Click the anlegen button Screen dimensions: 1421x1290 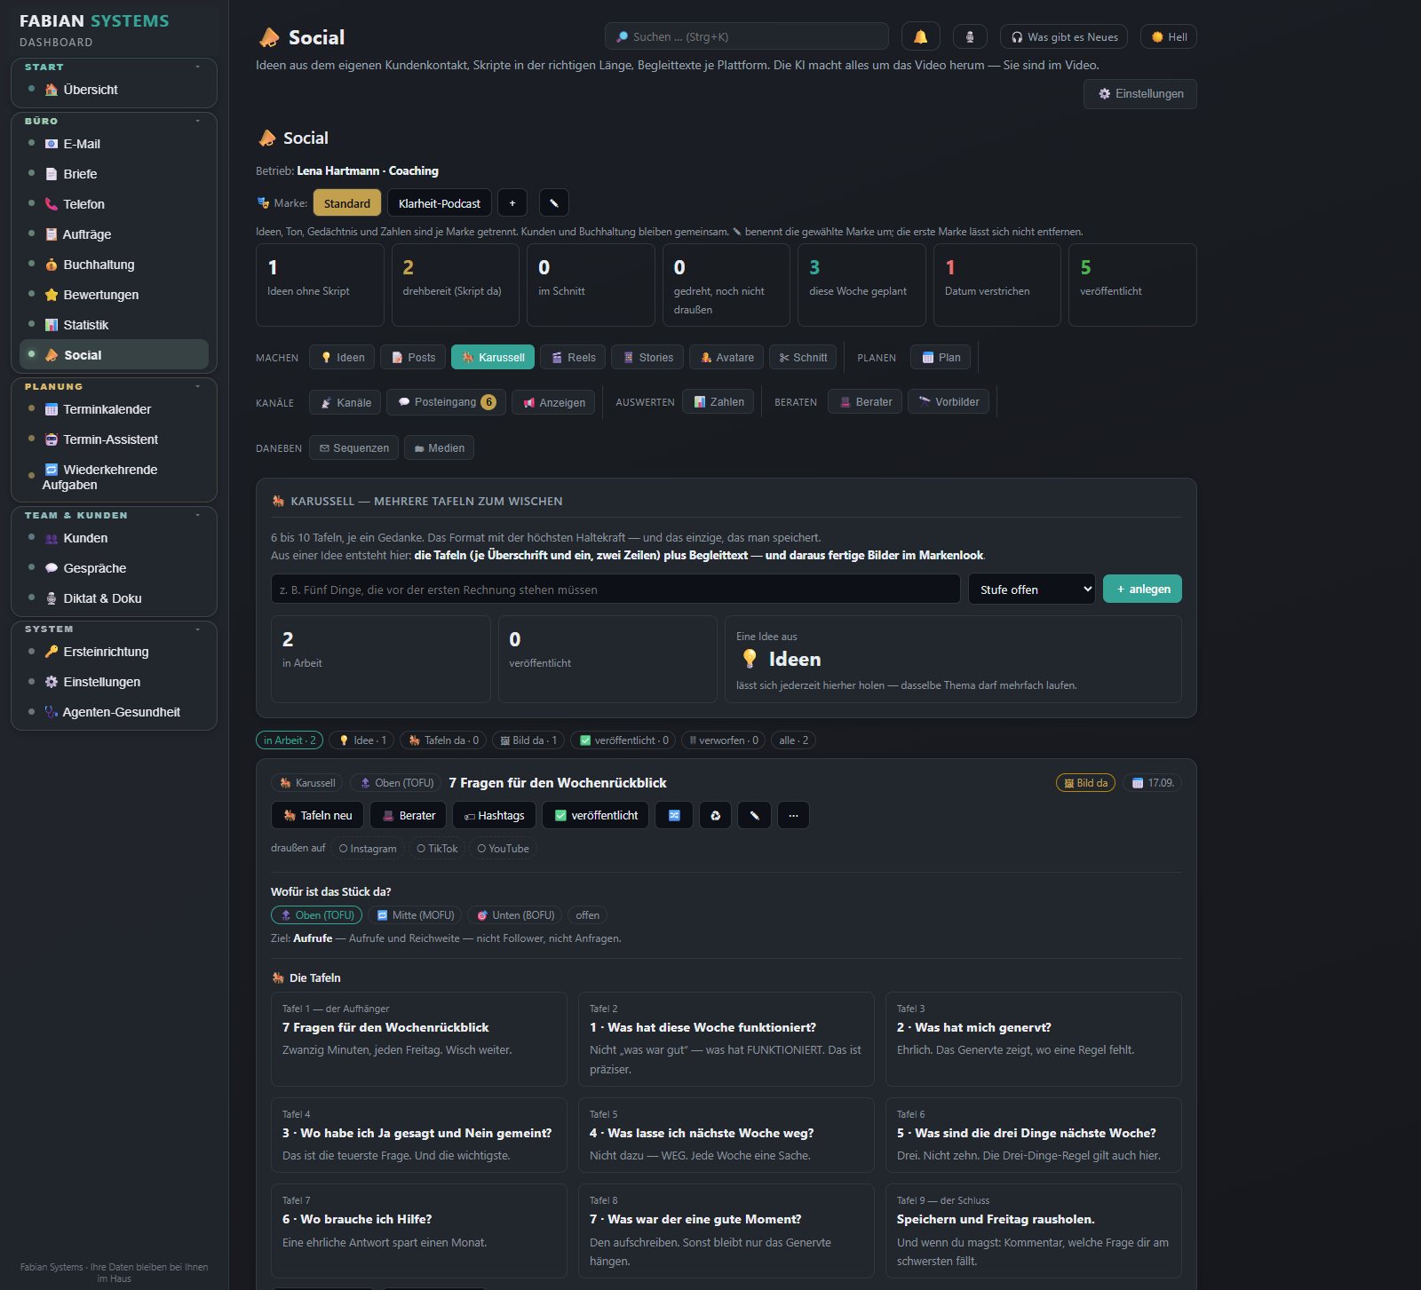(1142, 589)
